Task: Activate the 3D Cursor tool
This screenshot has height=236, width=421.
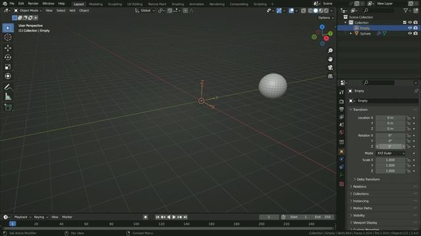Action: [x=8, y=37]
